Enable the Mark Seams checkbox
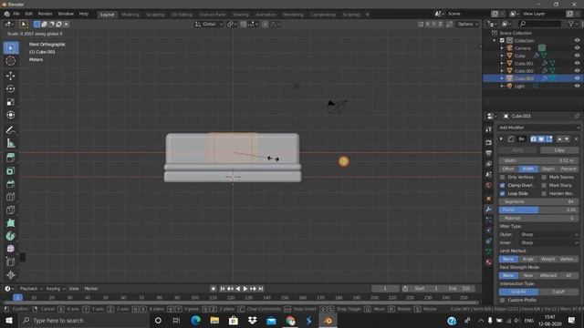 pos(544,177)
